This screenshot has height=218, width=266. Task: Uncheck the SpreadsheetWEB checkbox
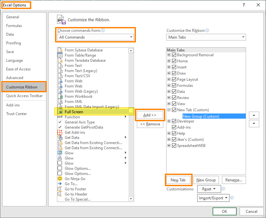(174, 145)
